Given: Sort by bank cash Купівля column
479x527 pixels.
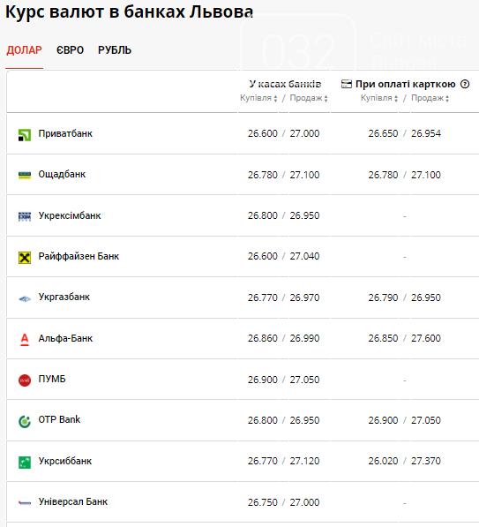Looking at the screenshot, I should pos(258,98).
